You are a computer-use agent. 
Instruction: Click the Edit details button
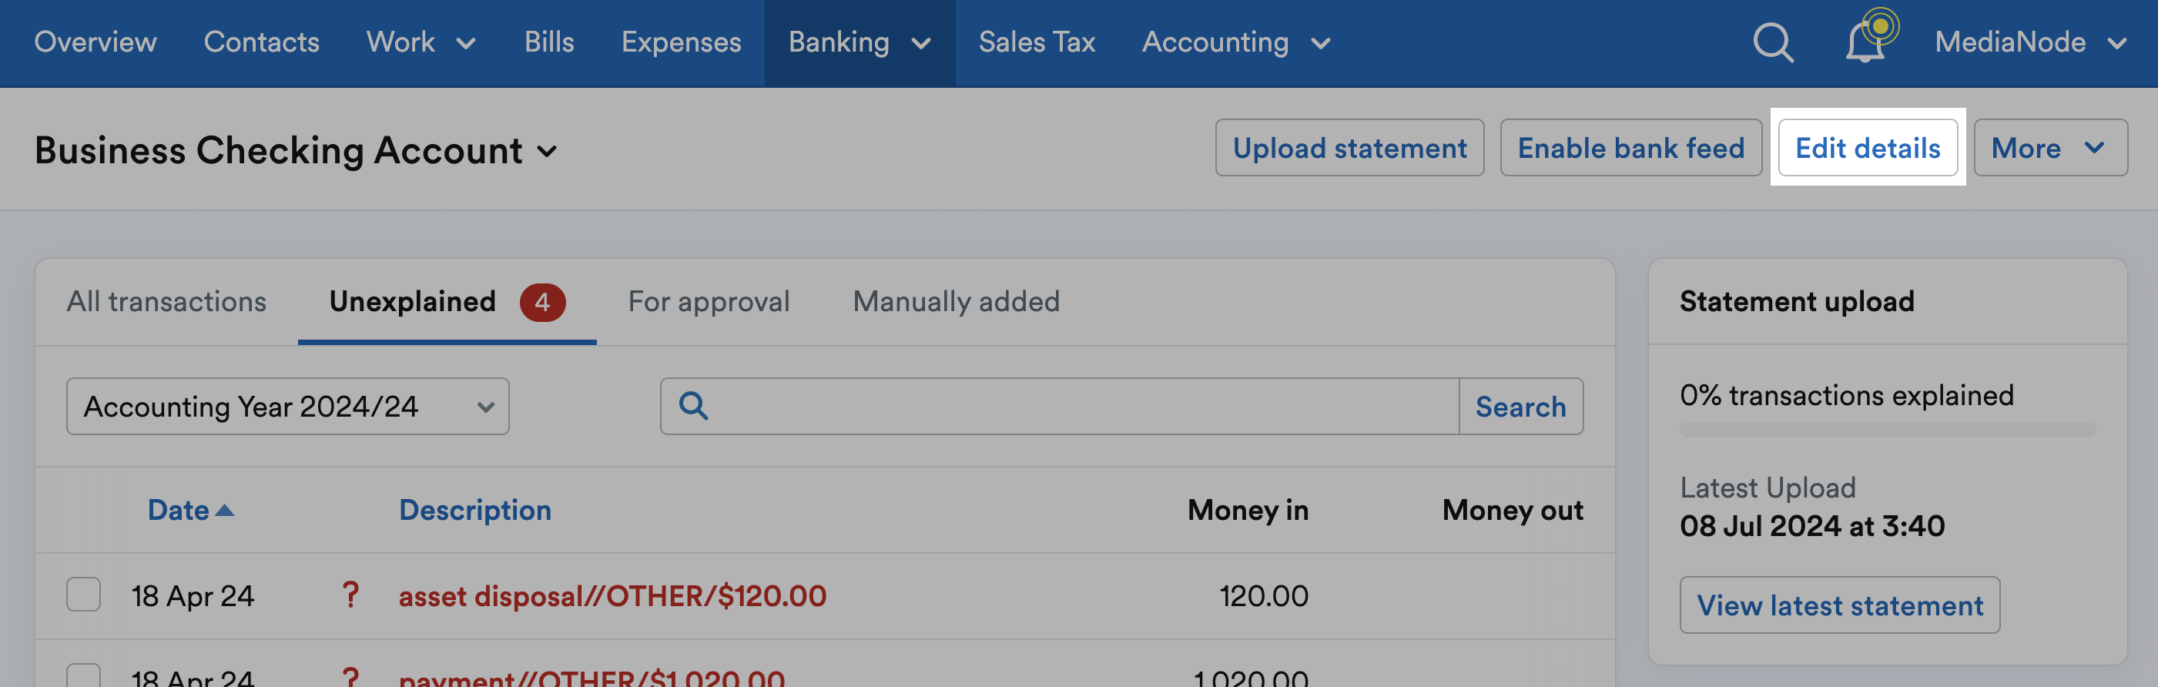1868,149
